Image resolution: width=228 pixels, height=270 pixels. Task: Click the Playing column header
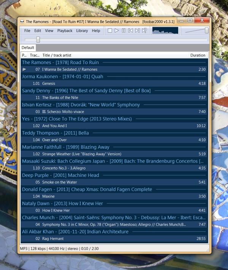[x=24, y=55]
